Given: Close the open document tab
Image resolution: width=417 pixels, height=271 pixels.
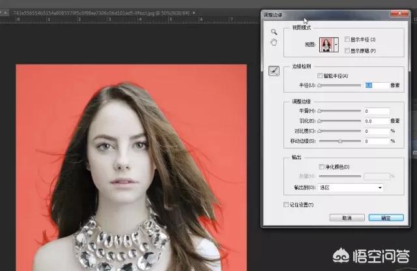Looking at the screenshot, I should coord(194,13).
